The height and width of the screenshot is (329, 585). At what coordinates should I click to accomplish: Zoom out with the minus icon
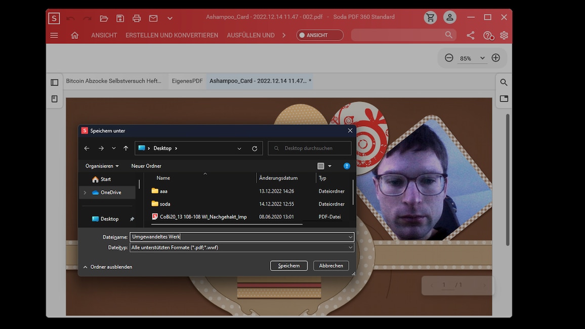coord(449,58)
